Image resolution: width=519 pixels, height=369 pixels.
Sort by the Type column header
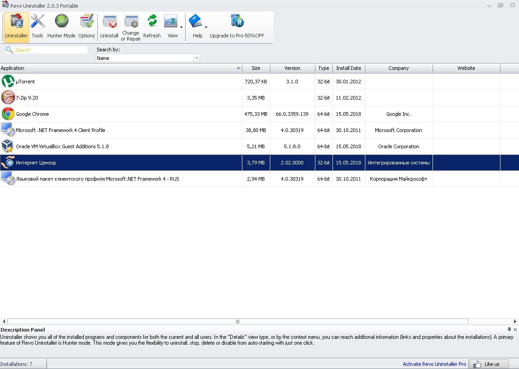(324, 68)
